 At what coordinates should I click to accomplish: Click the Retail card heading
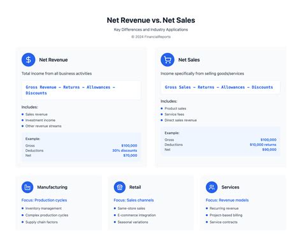point(135,187)
